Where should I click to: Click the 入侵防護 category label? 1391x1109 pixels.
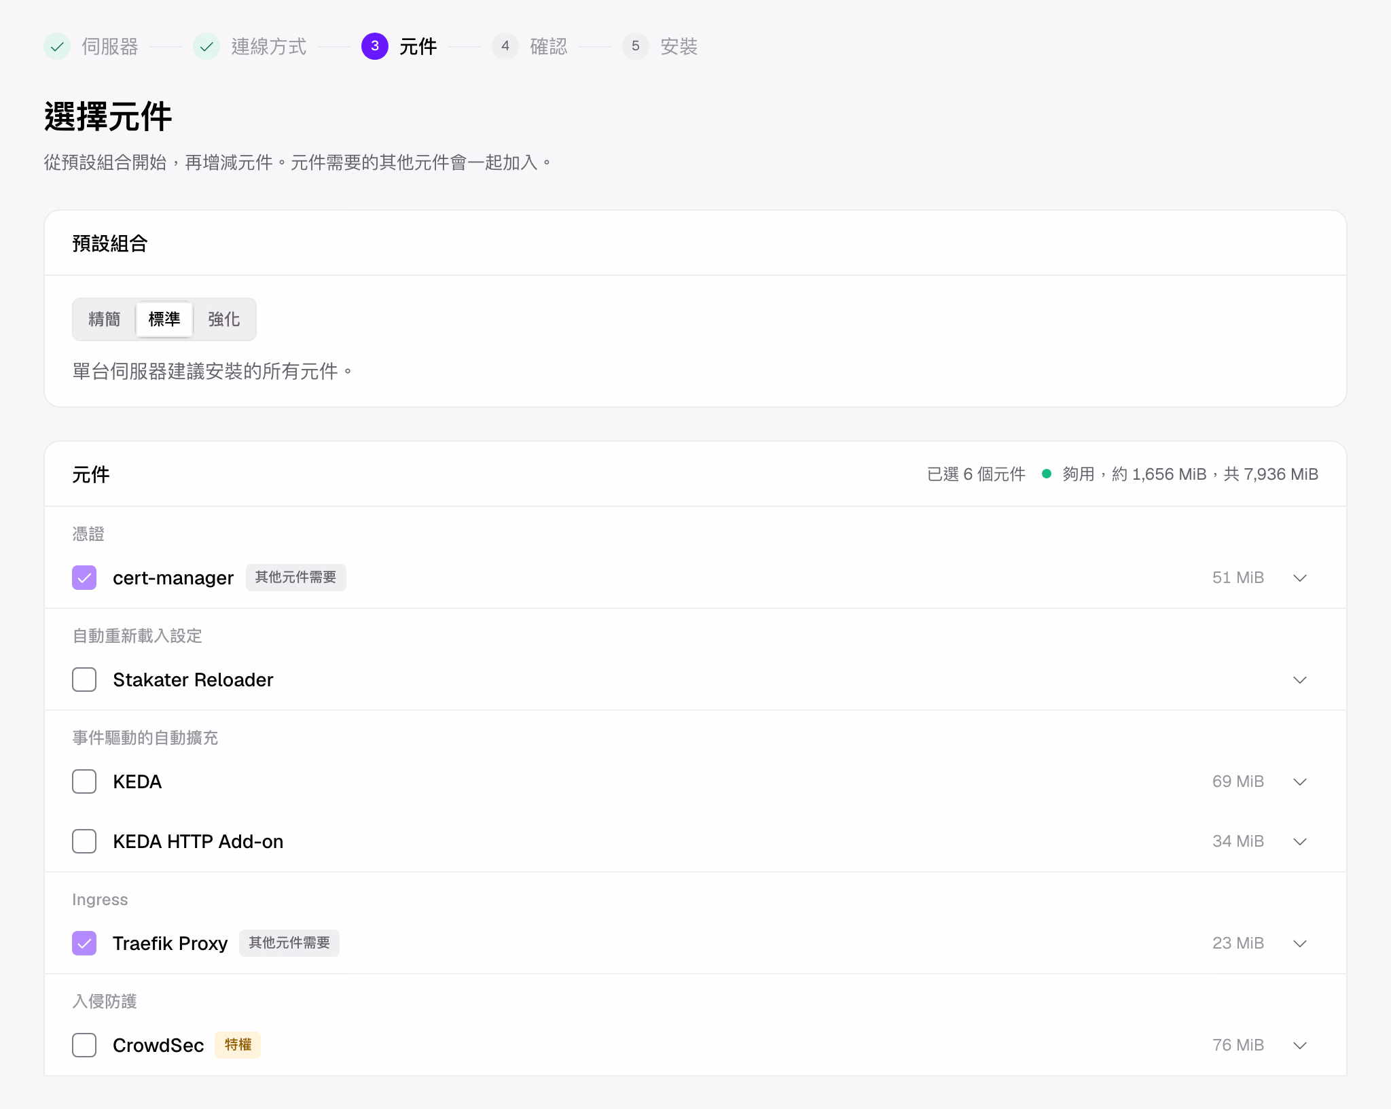pyautogui.click(x=105, y=1002)
